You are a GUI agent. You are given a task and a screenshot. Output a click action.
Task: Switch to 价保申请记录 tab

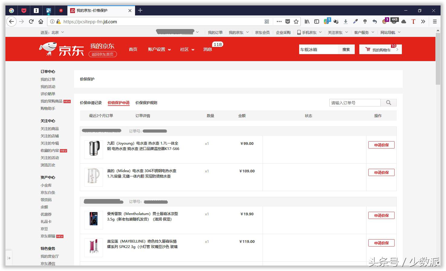pyautogui.click(x=91, y=103)
